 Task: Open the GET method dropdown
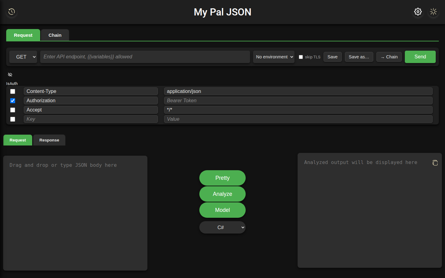click(x=23, y=57)
